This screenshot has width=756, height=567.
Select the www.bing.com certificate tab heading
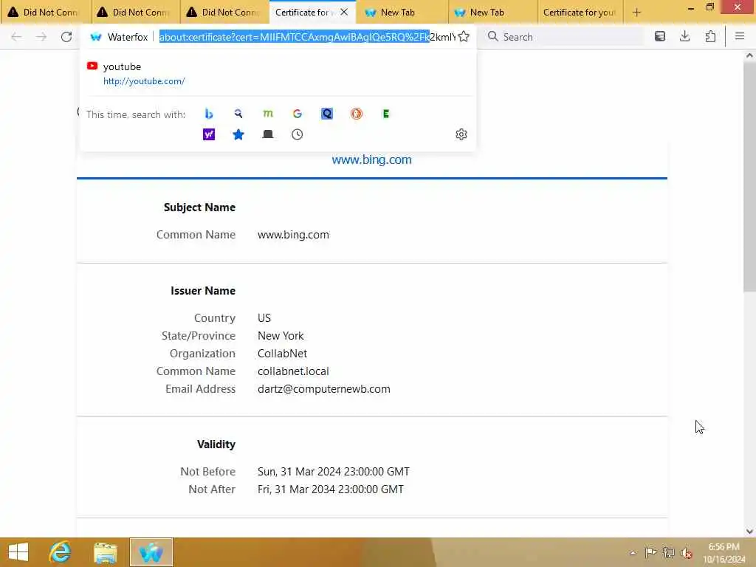pos(372,160)
